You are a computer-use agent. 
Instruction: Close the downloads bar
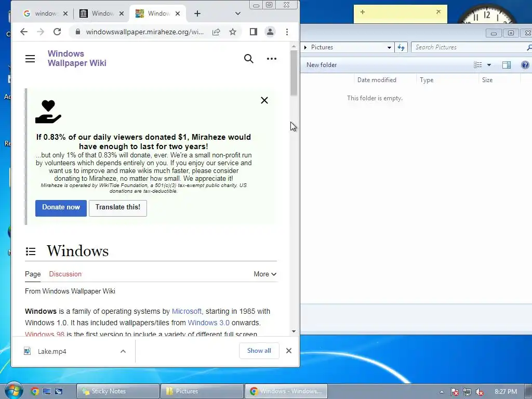tap(289, 351)
